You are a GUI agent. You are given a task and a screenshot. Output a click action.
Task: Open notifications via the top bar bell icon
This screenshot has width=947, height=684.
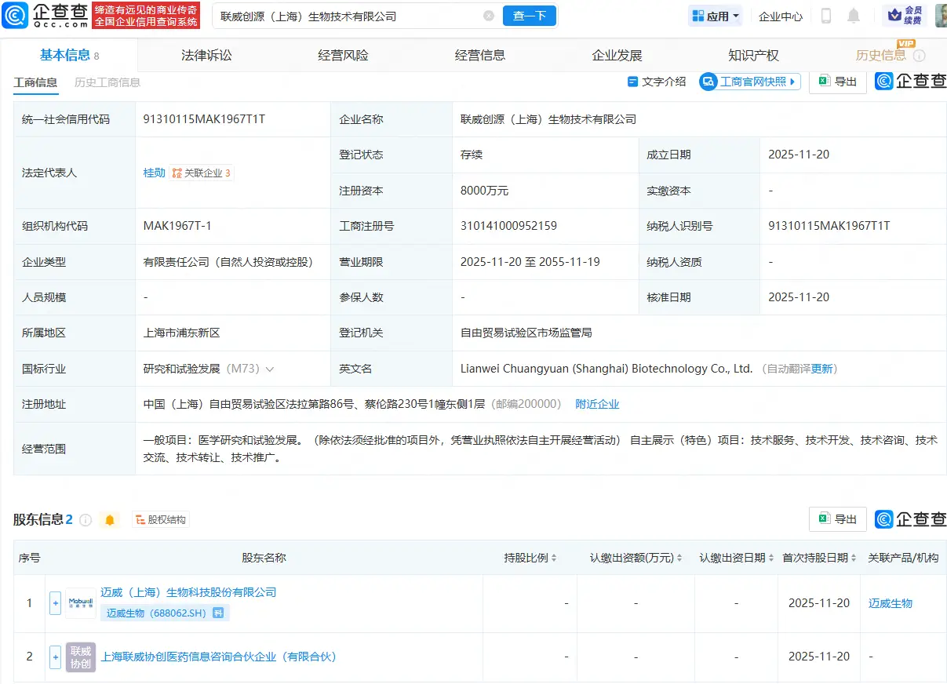852,16
